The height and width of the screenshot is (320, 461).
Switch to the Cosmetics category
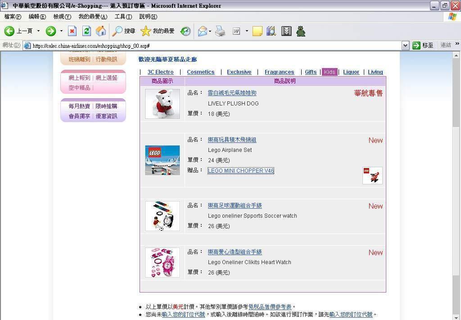pos(201,72)
